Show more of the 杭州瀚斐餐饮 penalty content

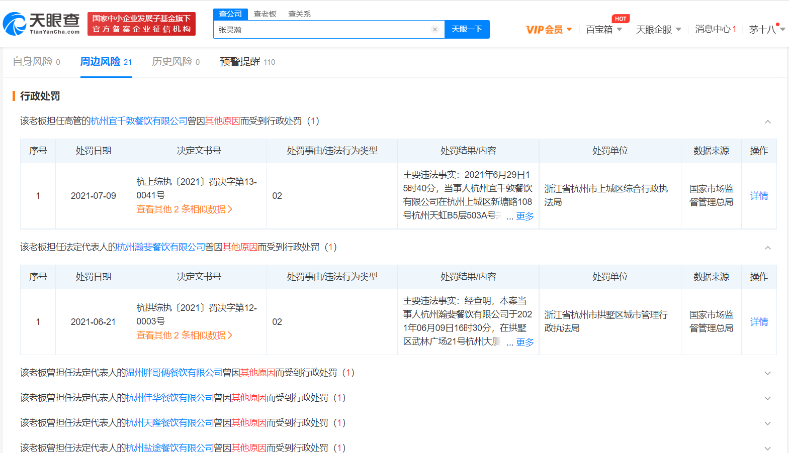point(525,343)
